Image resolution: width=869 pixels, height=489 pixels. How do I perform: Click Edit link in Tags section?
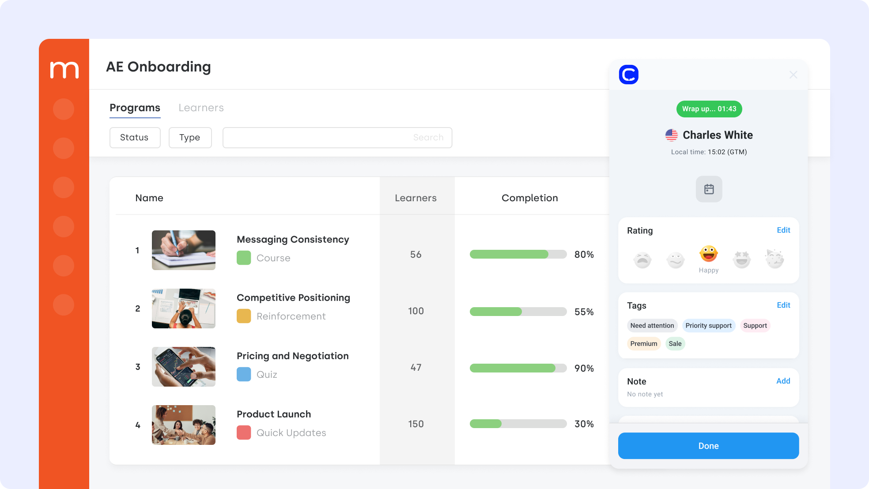[x=783, y=305]
